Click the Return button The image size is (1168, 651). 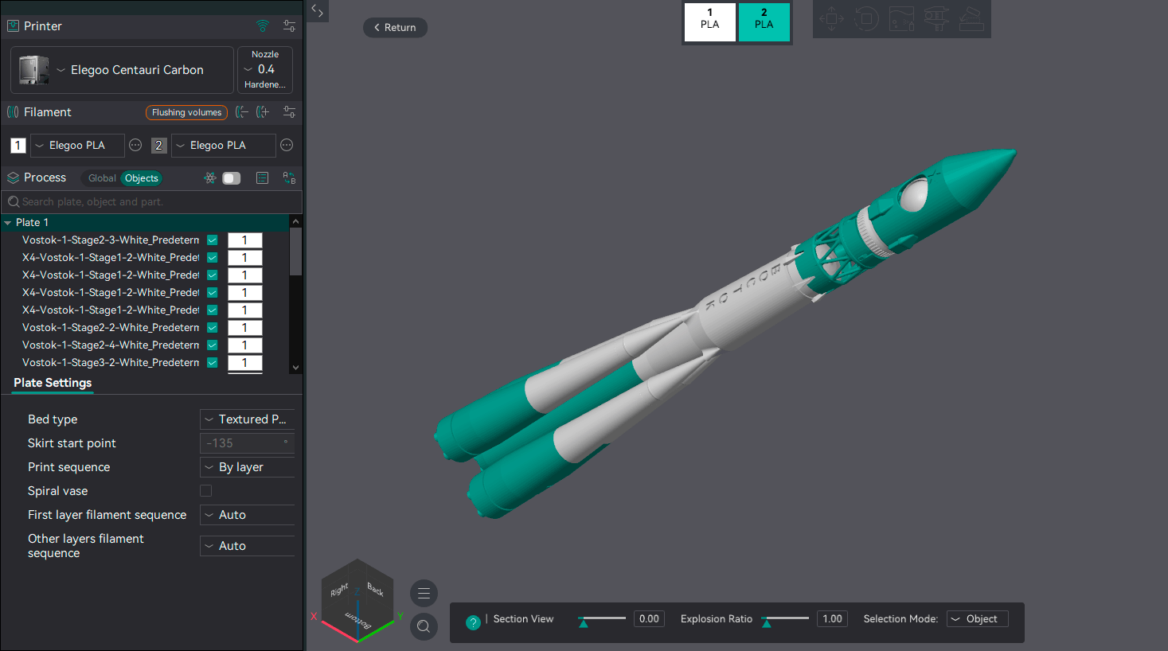(x=395, y=27)
